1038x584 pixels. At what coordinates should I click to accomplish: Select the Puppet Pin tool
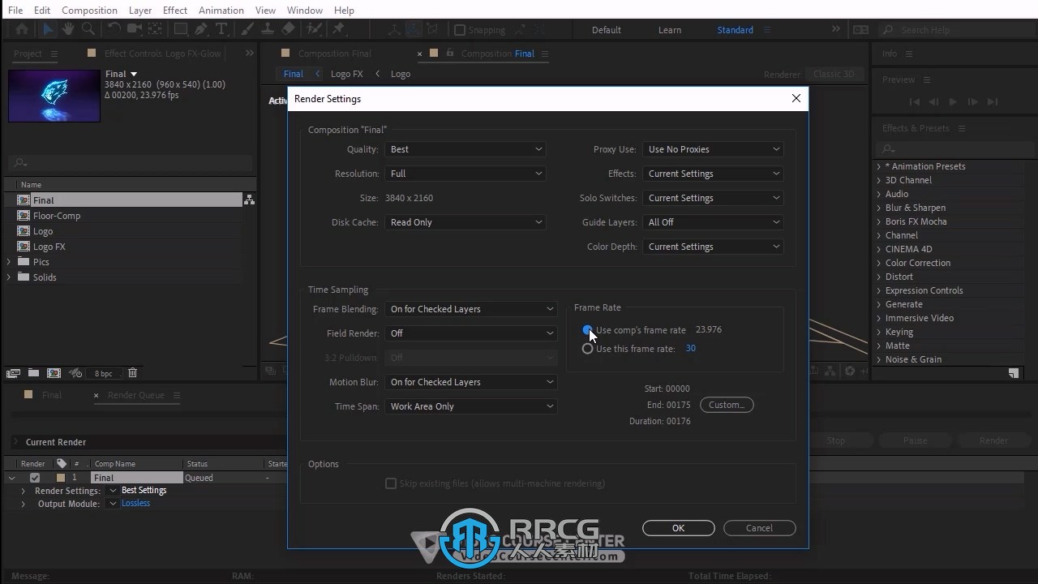tap(339, 29)
